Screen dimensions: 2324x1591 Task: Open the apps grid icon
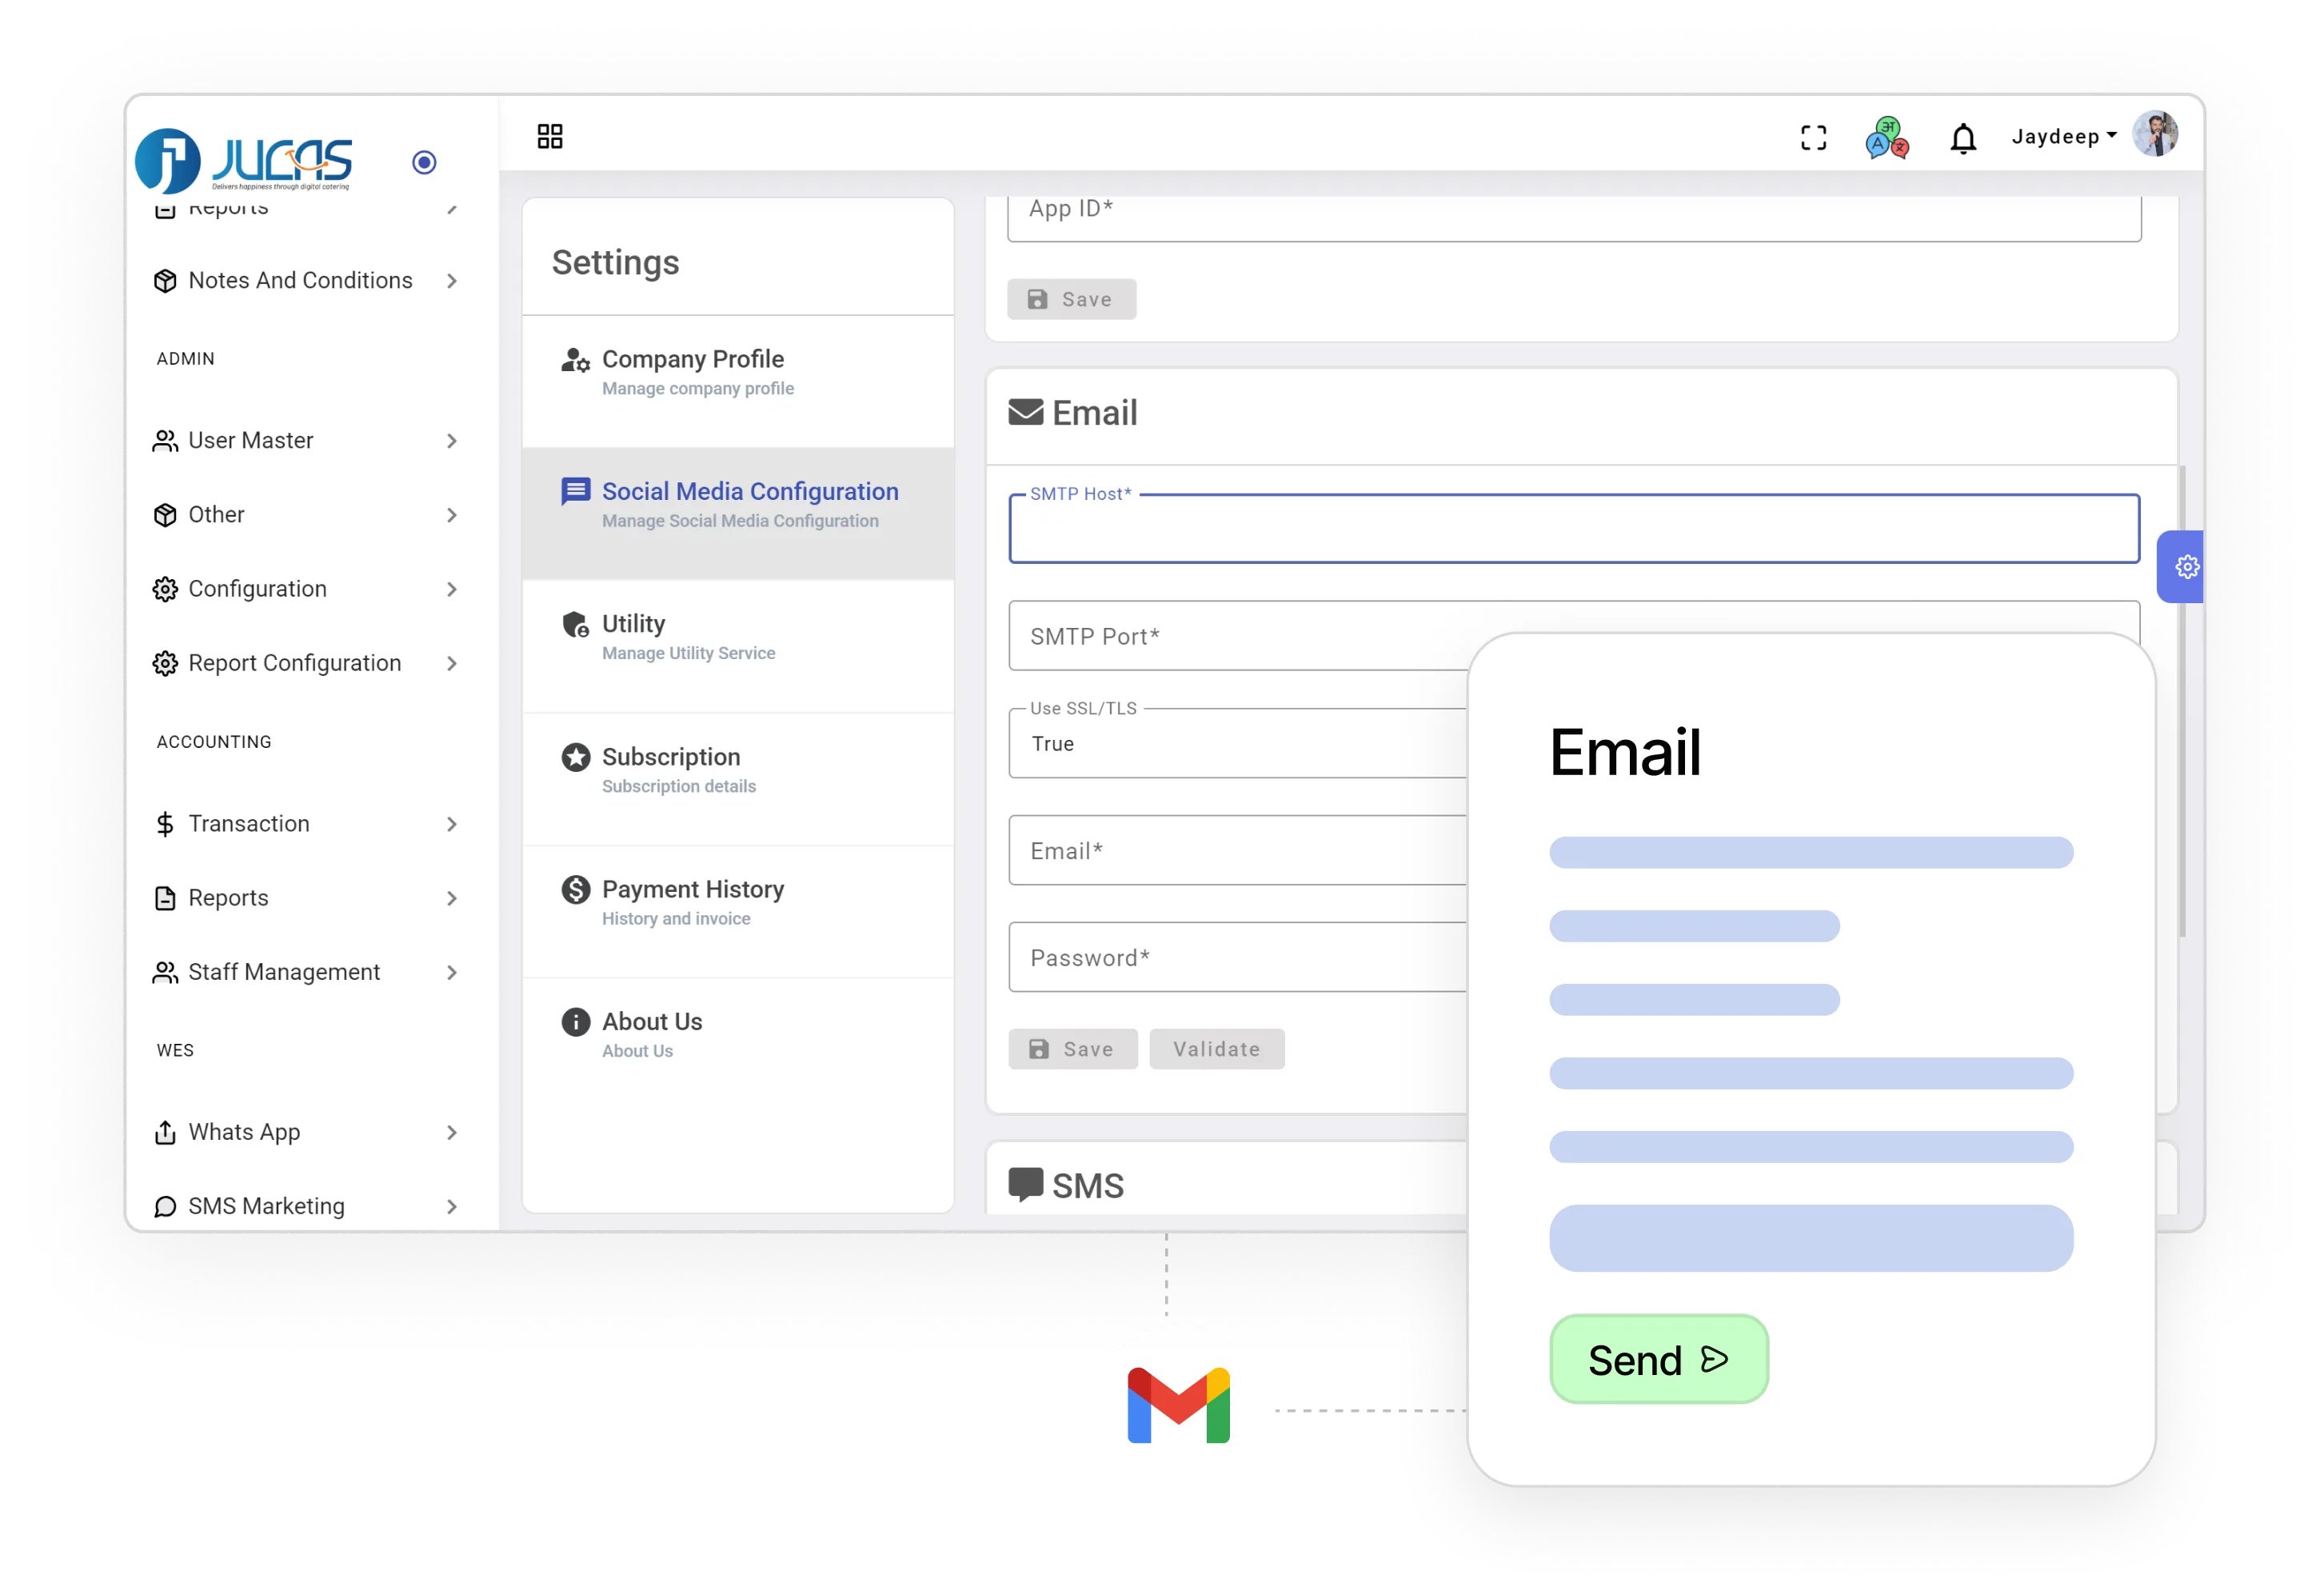pos(550,136)
